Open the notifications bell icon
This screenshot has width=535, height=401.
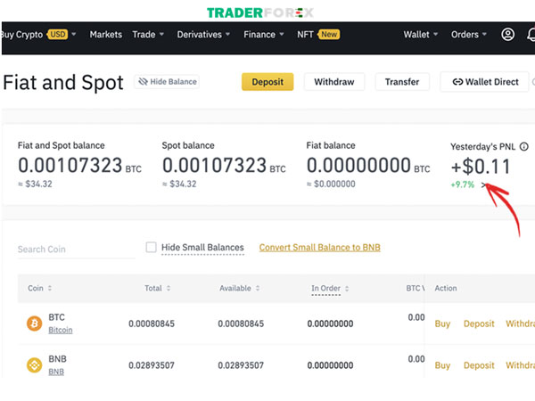[x=531, y=35]
